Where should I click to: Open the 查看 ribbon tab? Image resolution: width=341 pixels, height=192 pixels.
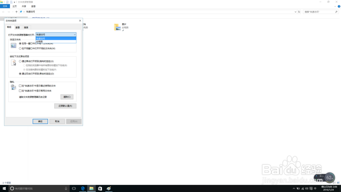33,6
